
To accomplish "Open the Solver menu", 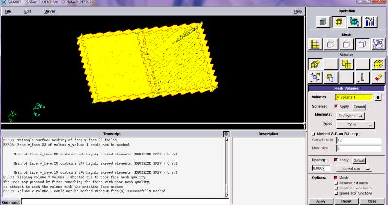I will click(x=50, y=11).
